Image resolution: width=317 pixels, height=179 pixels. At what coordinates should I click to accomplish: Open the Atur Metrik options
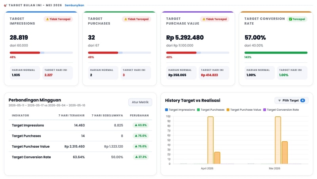pyautogui.click(x=140, y=102)
